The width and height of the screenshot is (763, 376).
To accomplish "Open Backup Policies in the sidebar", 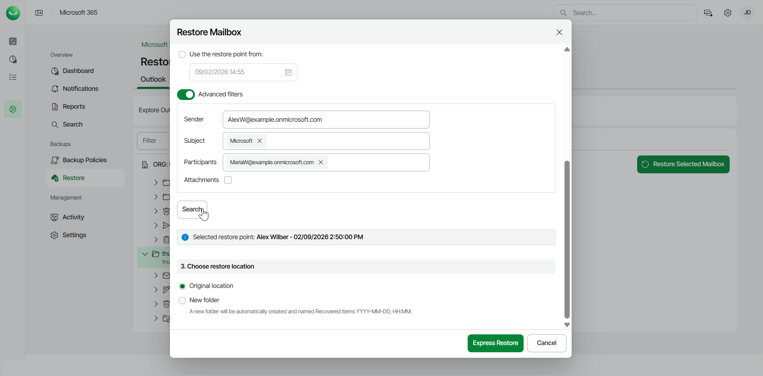I will (85, 160).
